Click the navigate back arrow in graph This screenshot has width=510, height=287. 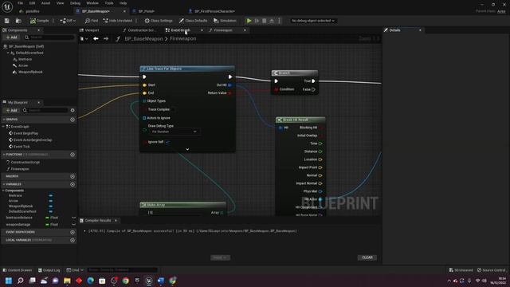pos(96,39)
